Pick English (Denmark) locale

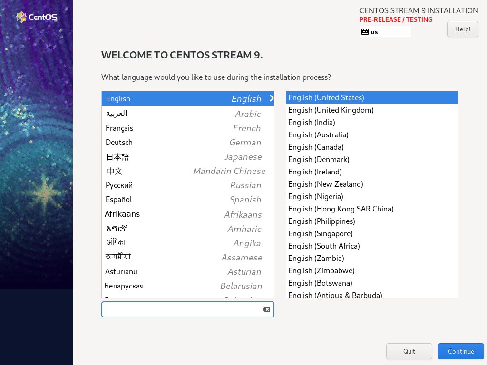(x=372, y=159)
